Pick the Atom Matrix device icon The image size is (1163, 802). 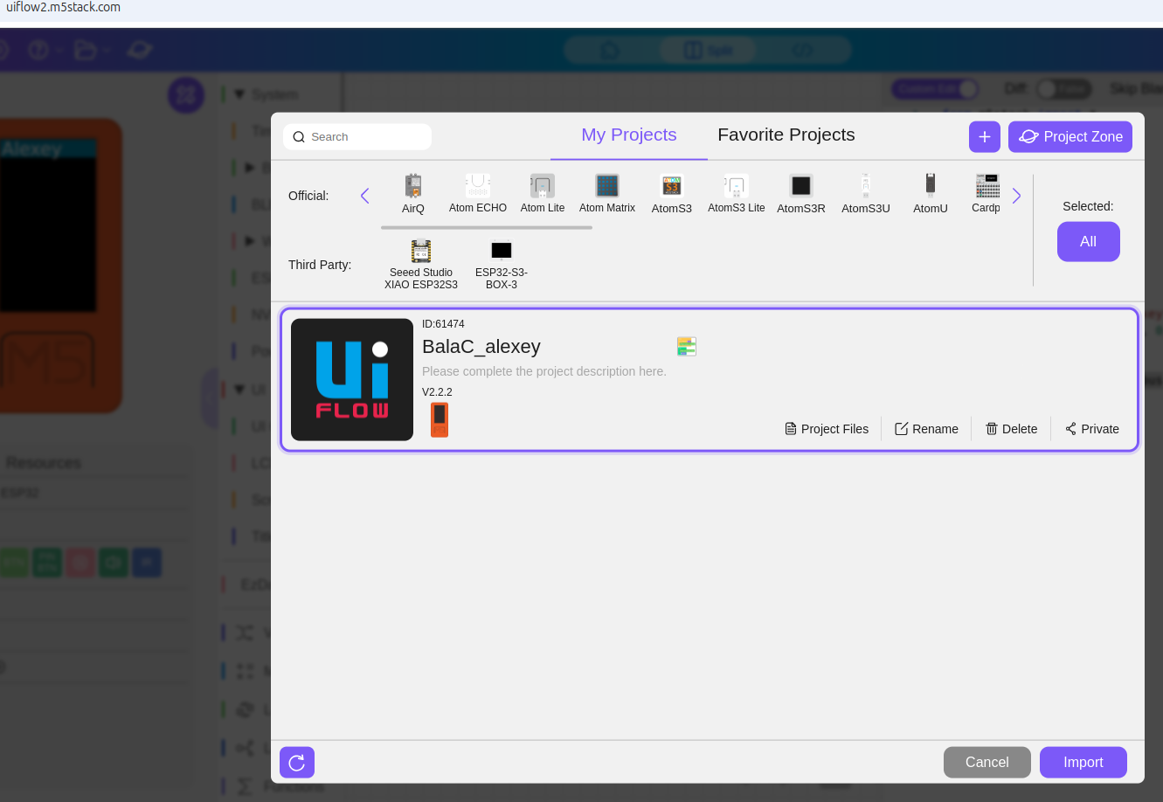coord(607,185)
